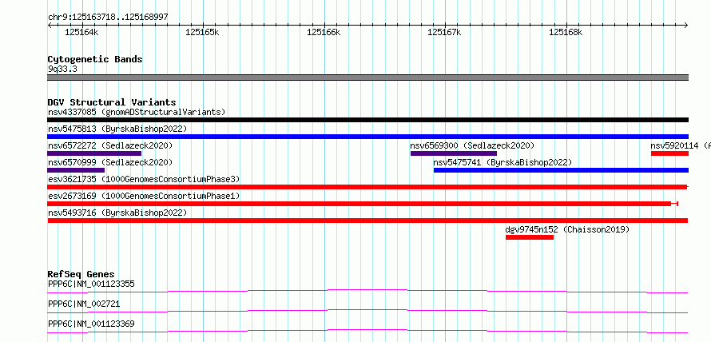The width and height of the screenshot is (711, 342).
Task: Click the 125167k ruler tick label
Action: click(444, 32)
